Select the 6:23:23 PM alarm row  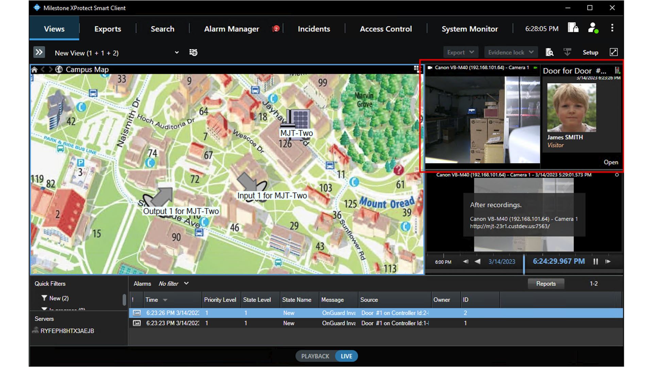click(x=376, y=323)
